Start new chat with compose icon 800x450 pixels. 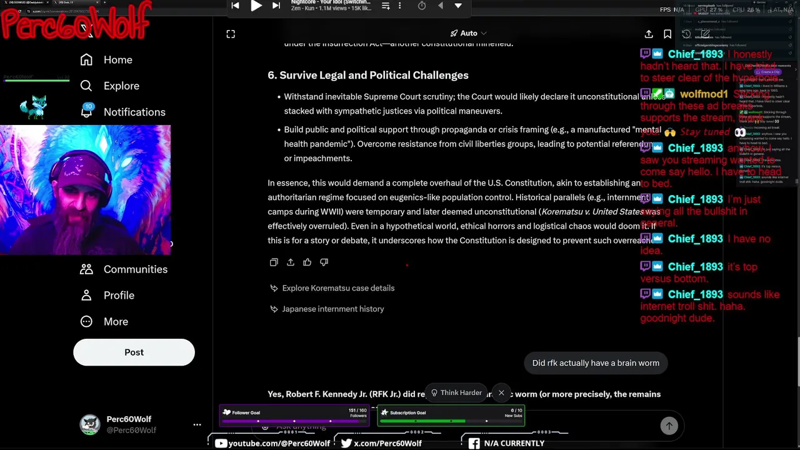705,34
